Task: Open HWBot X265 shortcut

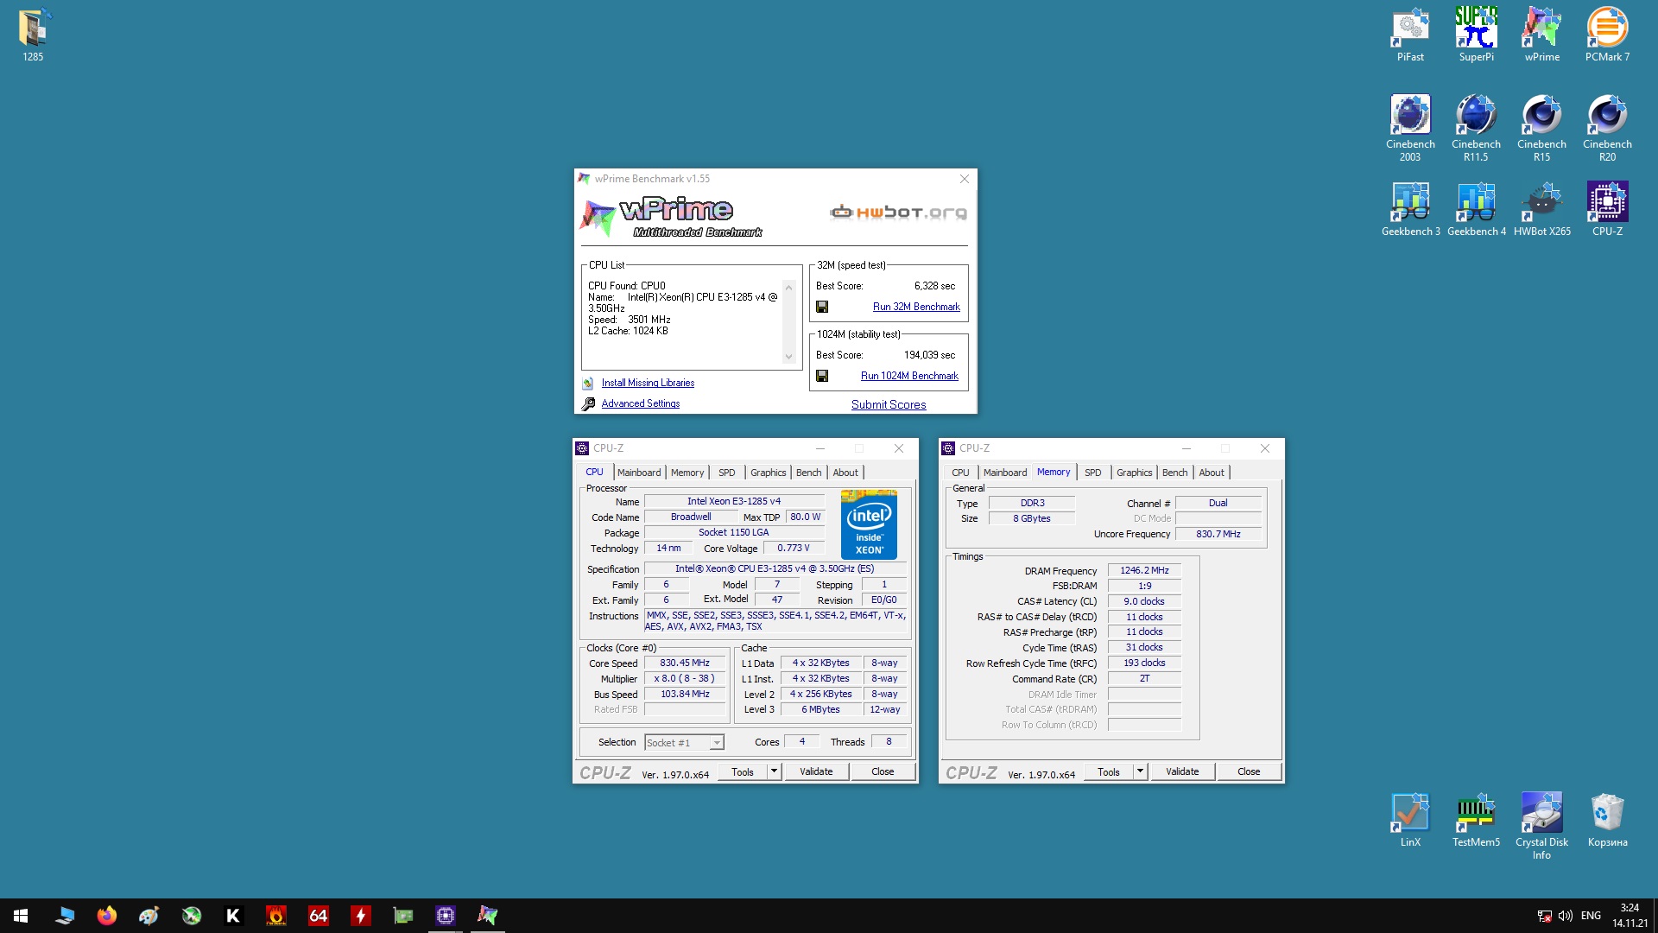Action: pos(1541,209)
